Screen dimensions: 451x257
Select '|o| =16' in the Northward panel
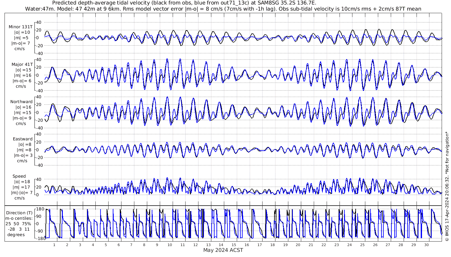pyautogui.click(x=23, y=107)
